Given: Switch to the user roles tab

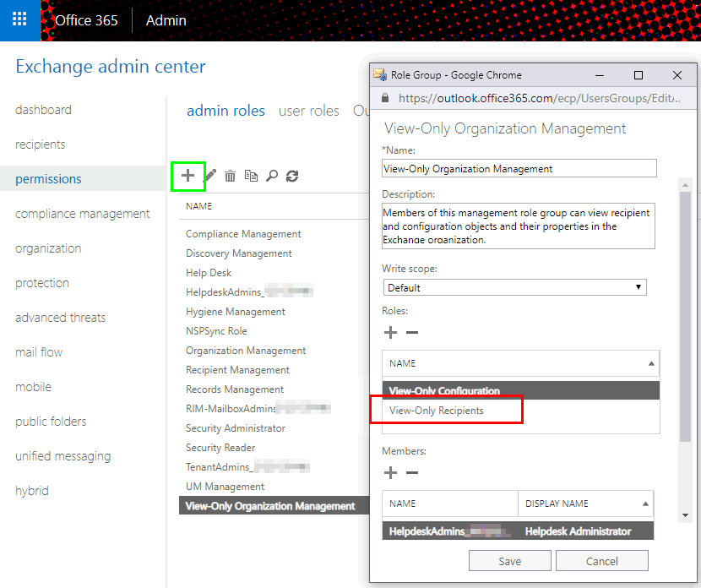Looking at the screenshot, I should (309, 111).
